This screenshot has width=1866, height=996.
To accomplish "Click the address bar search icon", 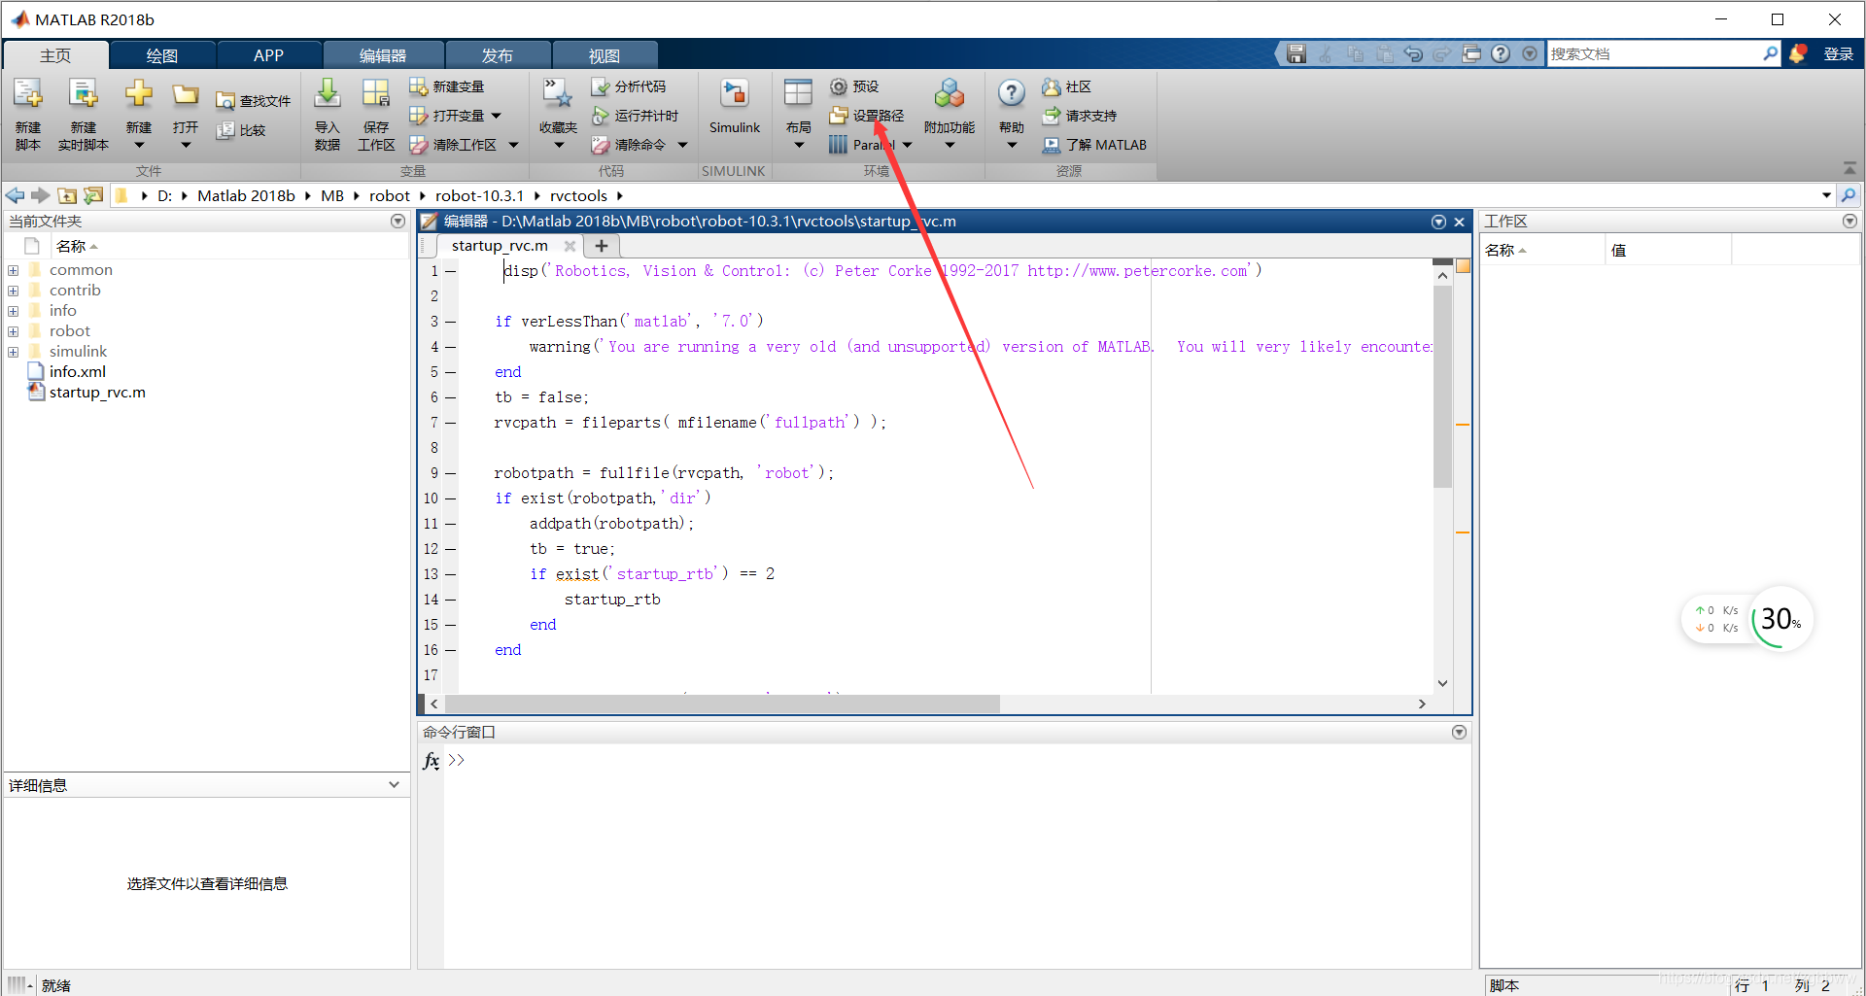I will tap(1849, 195).
